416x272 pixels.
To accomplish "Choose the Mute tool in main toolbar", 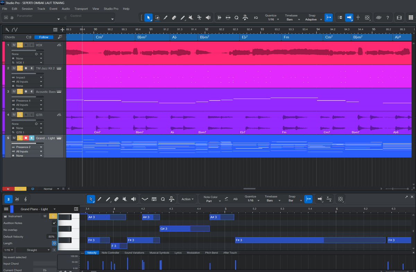I will point(191,17).
